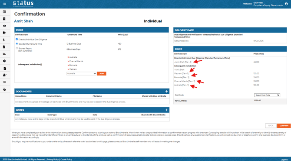
Task: Open the user check sidebar icon
Action: coord(5,75)
